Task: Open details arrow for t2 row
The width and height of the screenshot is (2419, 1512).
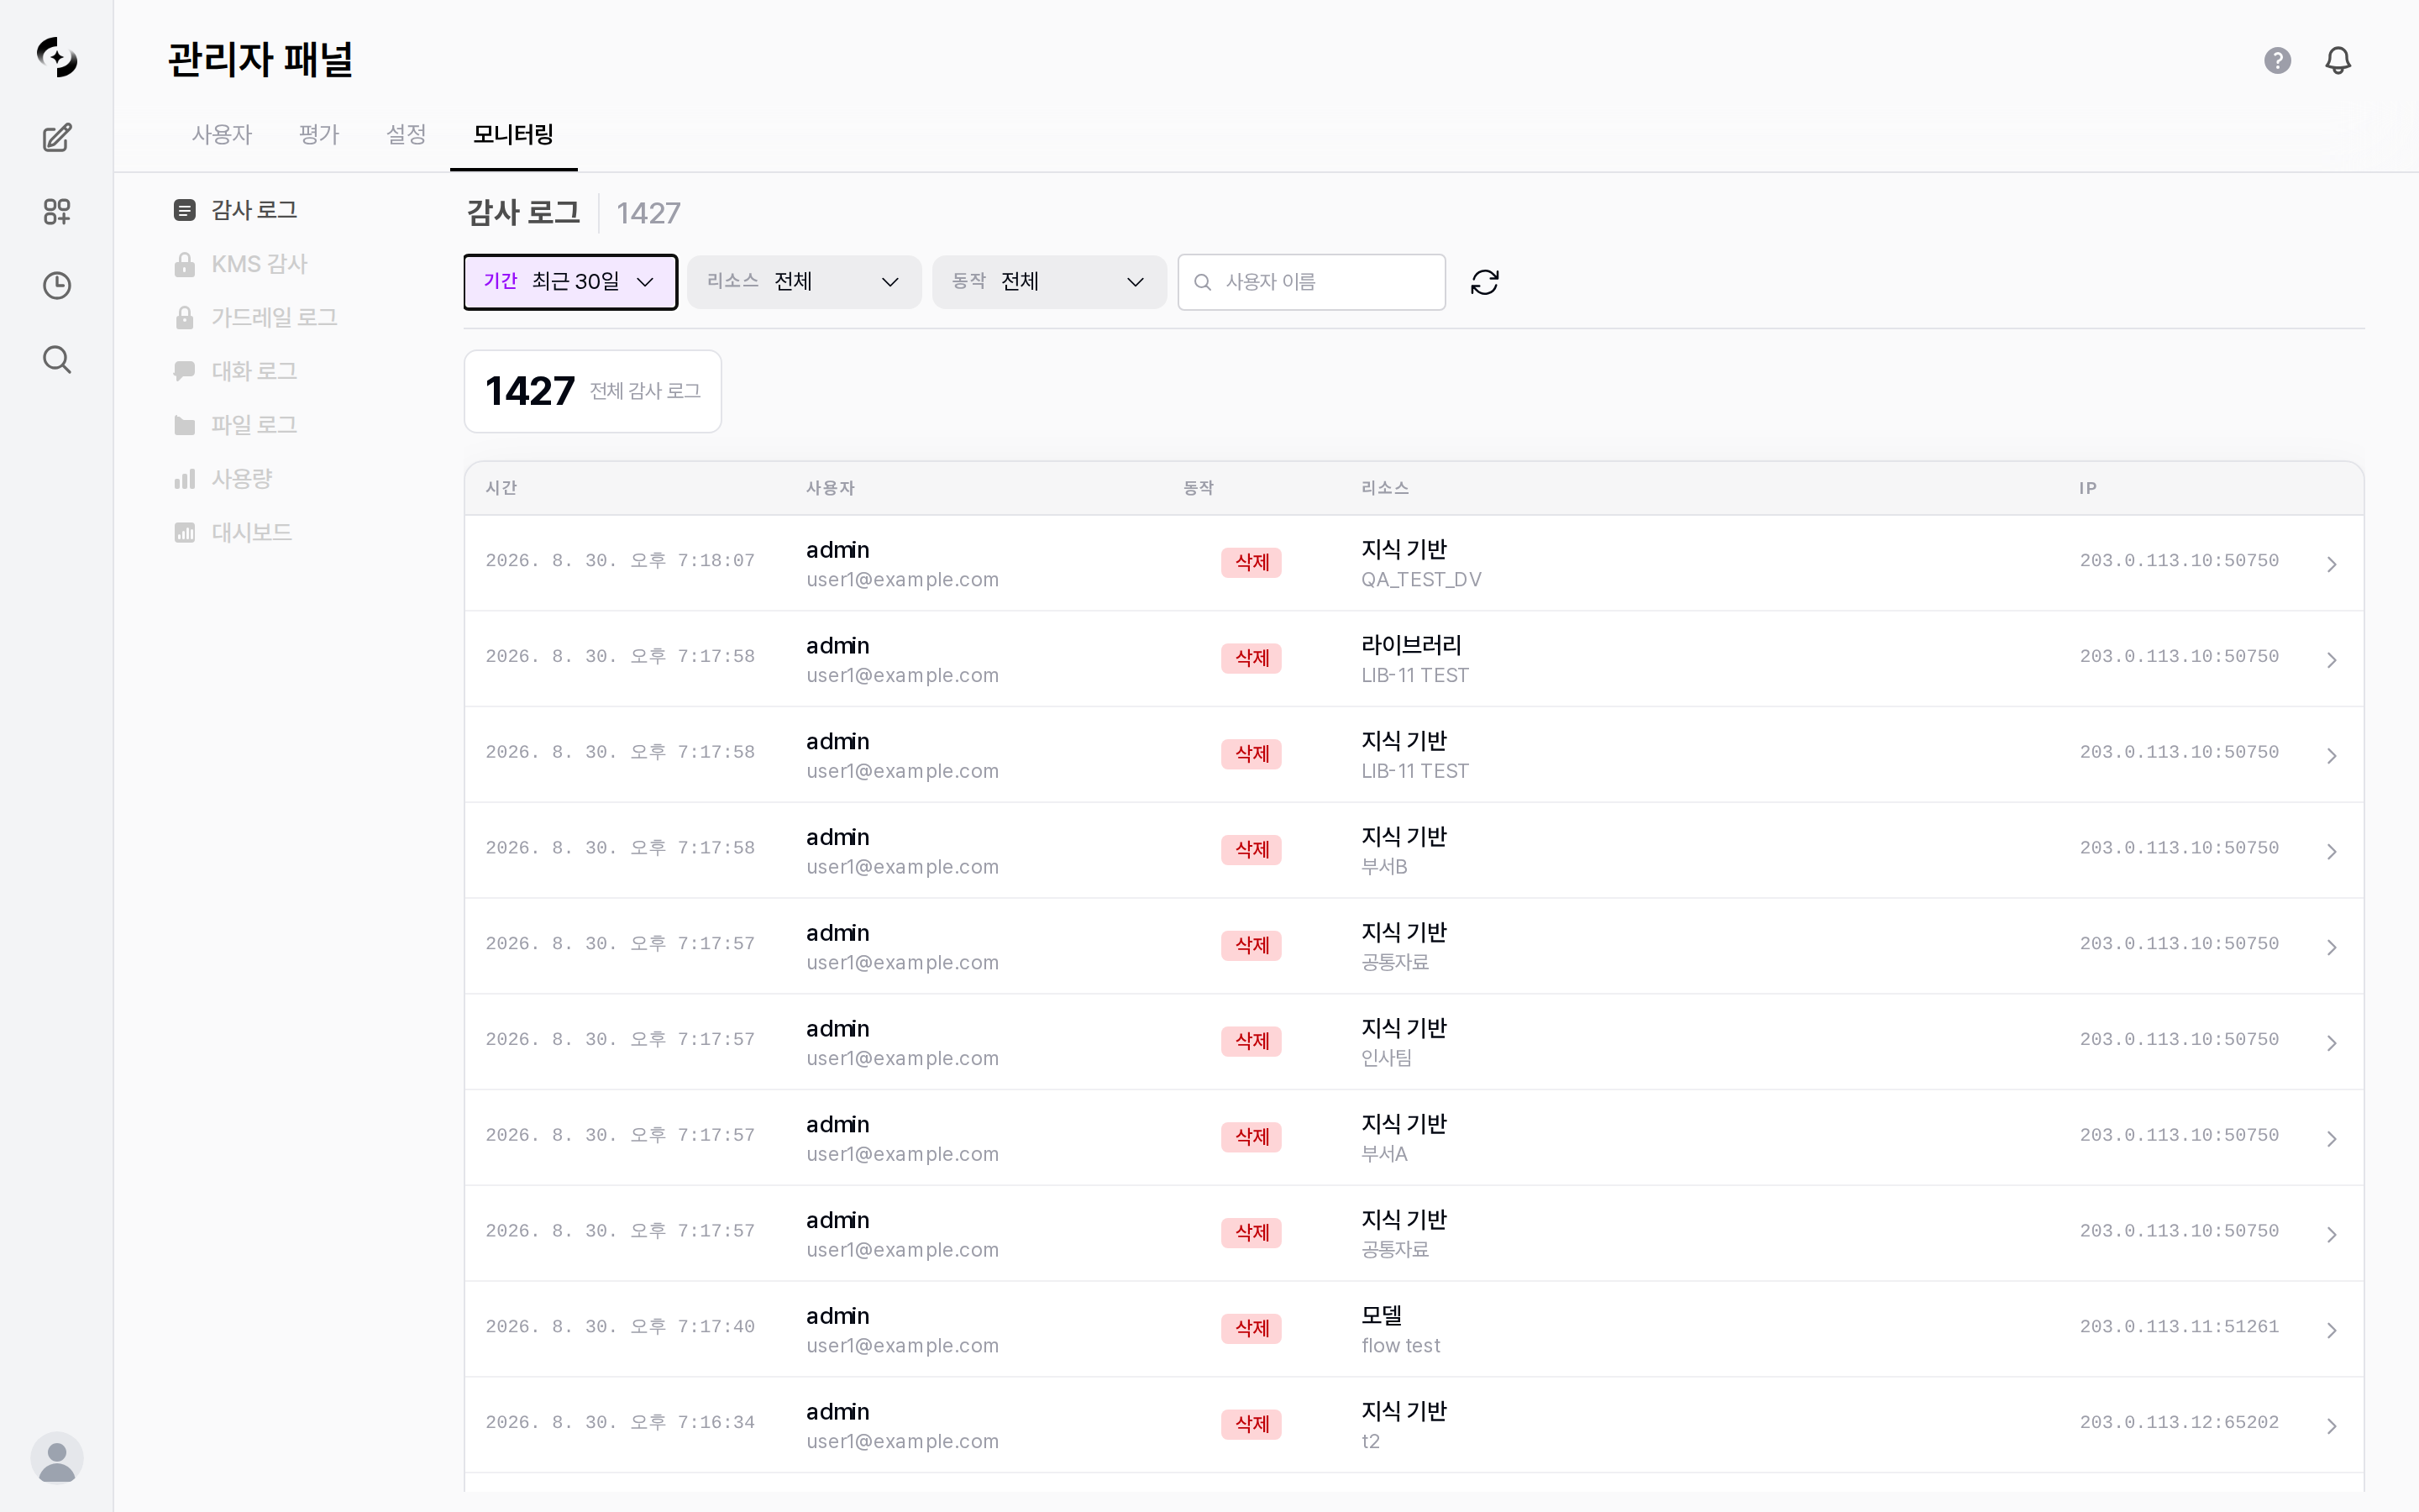Action: (x=2331, y=1426)
